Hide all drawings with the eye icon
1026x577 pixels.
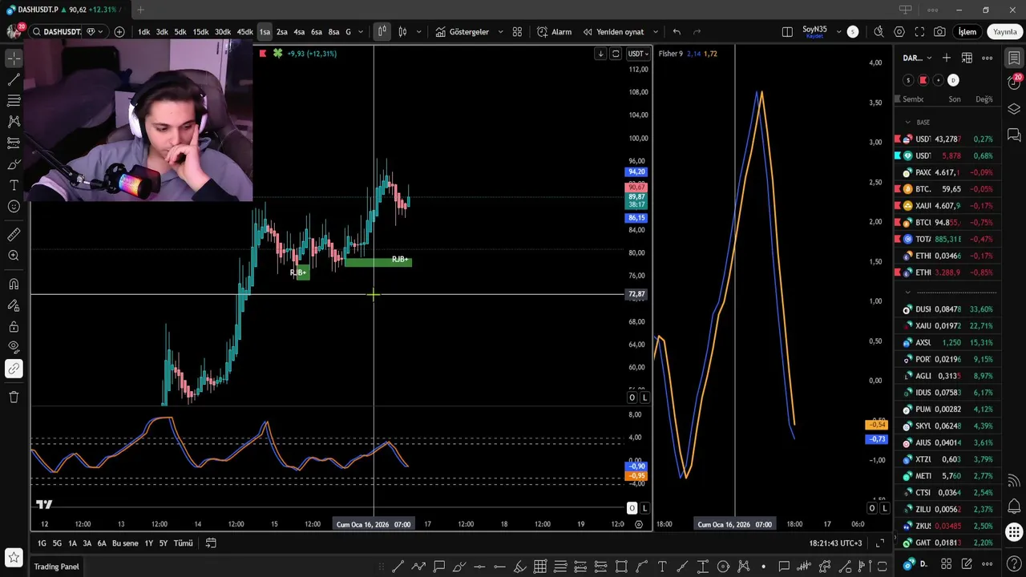(x=14, y=347)
